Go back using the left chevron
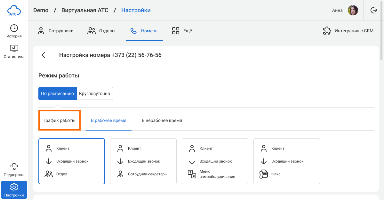Screen dimensions: 384x200 pos(44,55)
